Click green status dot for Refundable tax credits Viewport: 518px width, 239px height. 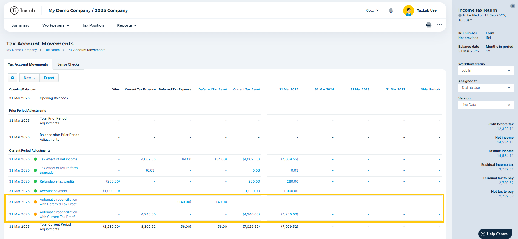click(35, 181)
